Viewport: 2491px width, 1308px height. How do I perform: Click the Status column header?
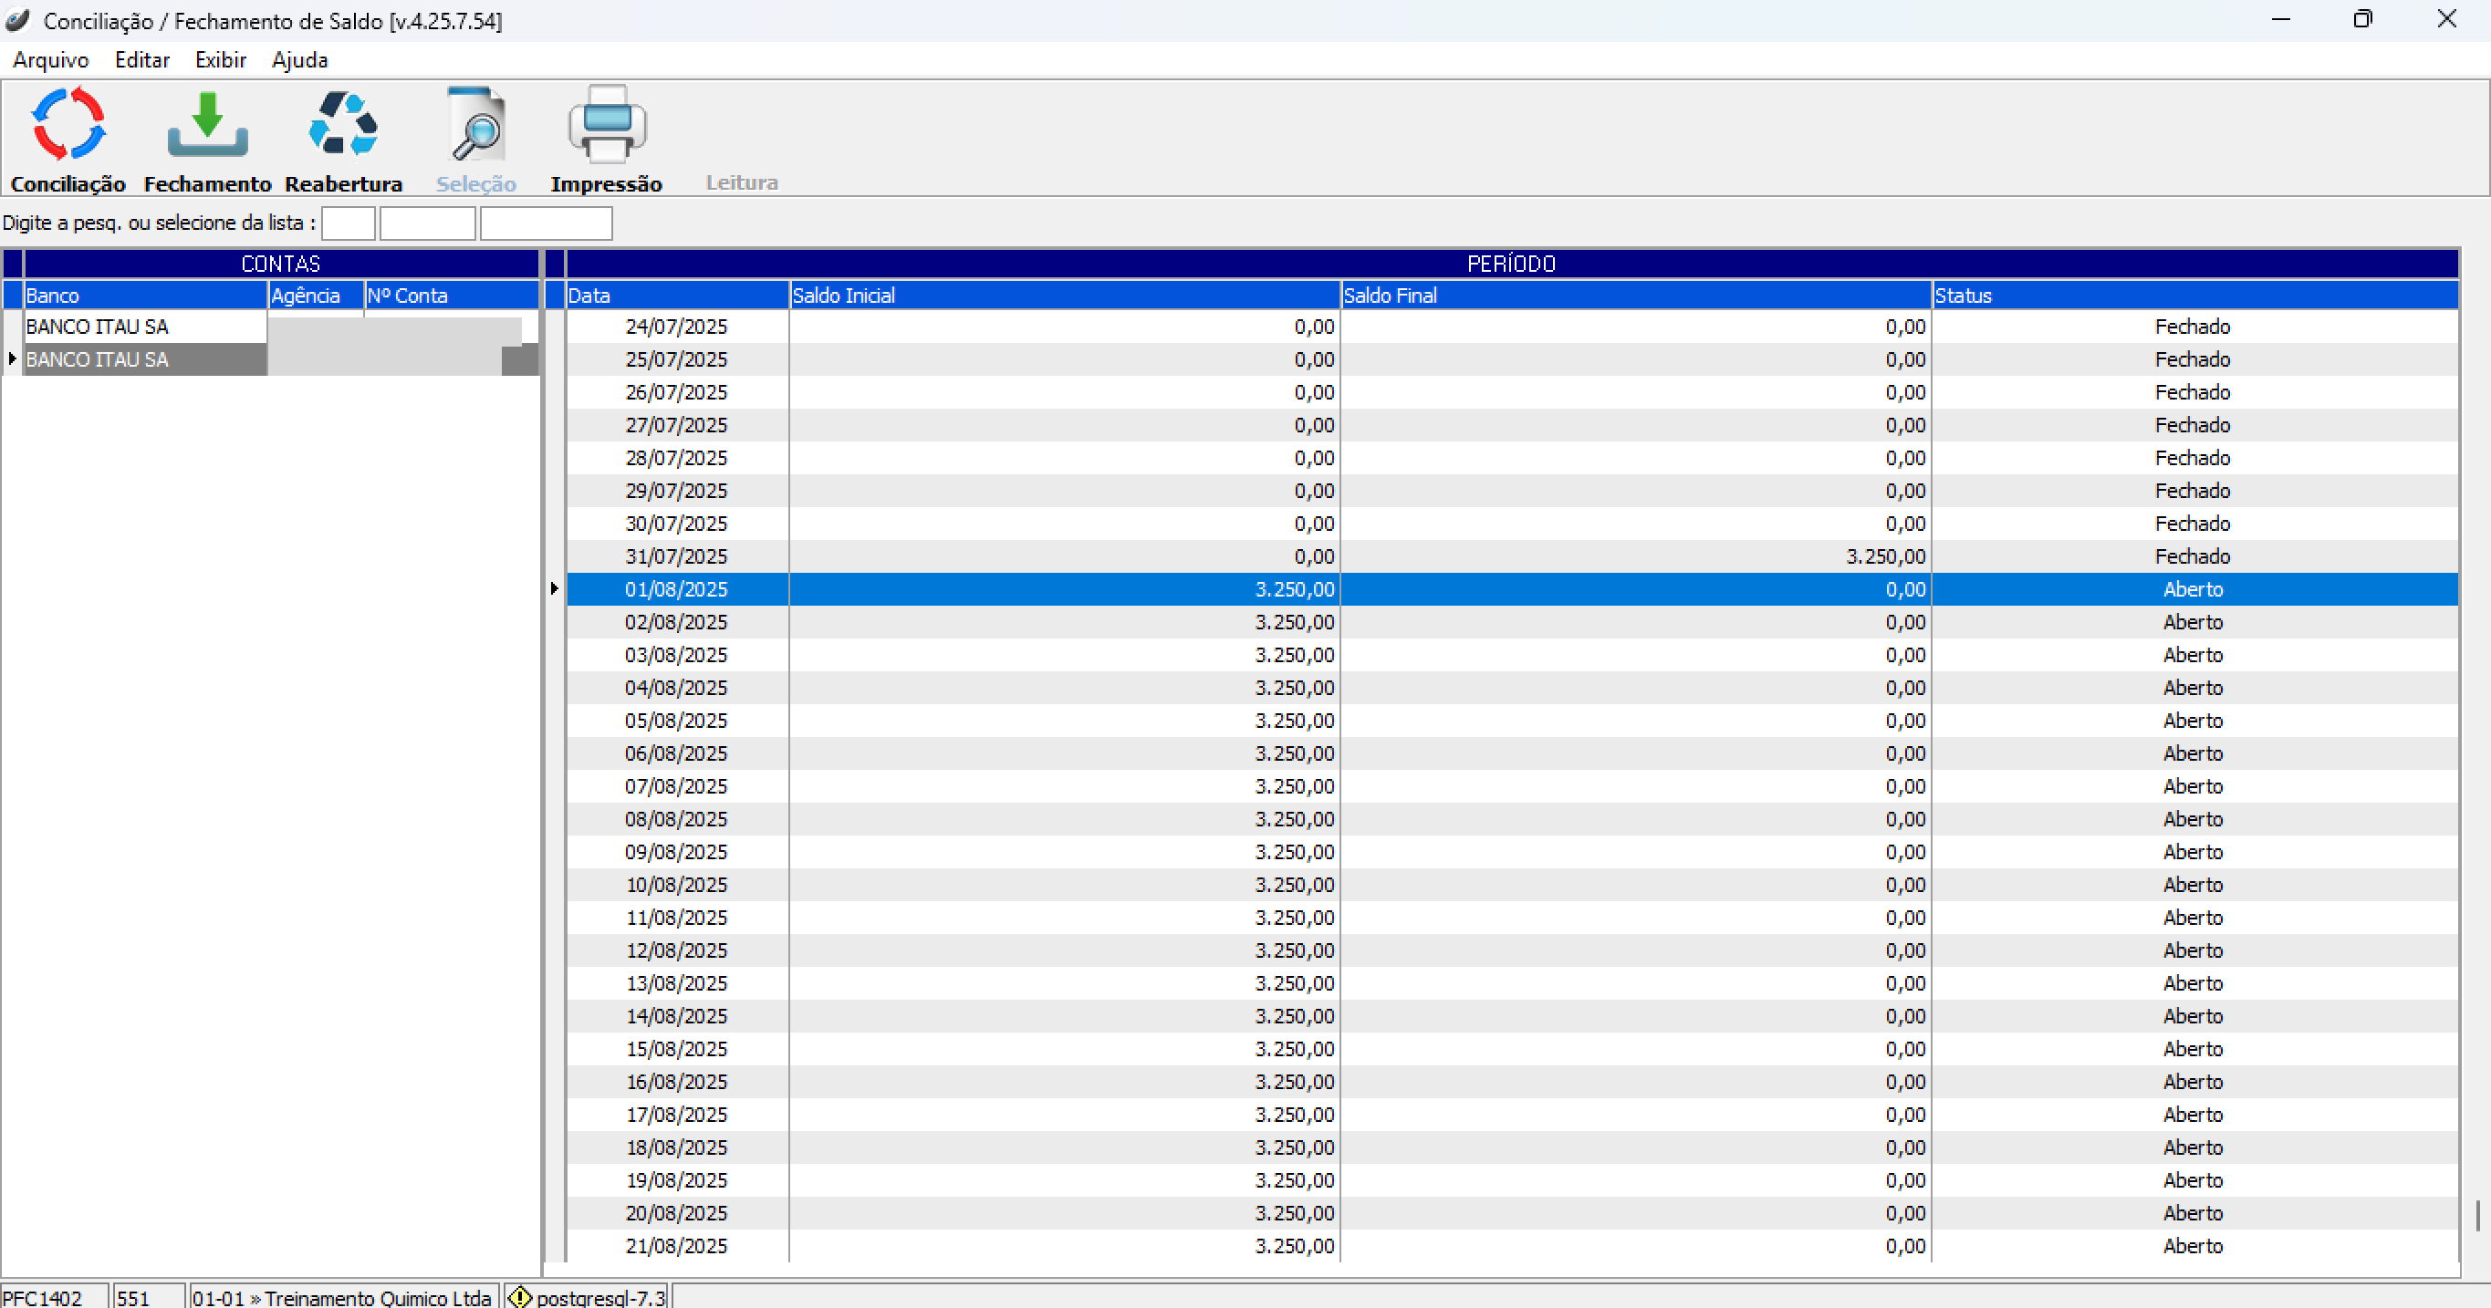(x=2194, y=295)
